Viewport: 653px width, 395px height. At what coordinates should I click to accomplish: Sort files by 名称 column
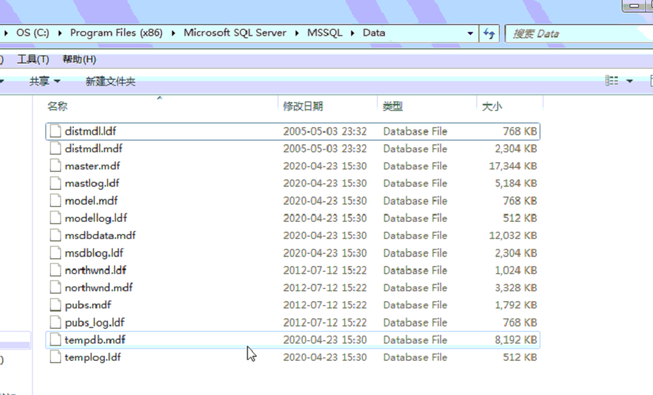(x=57, y=106)
